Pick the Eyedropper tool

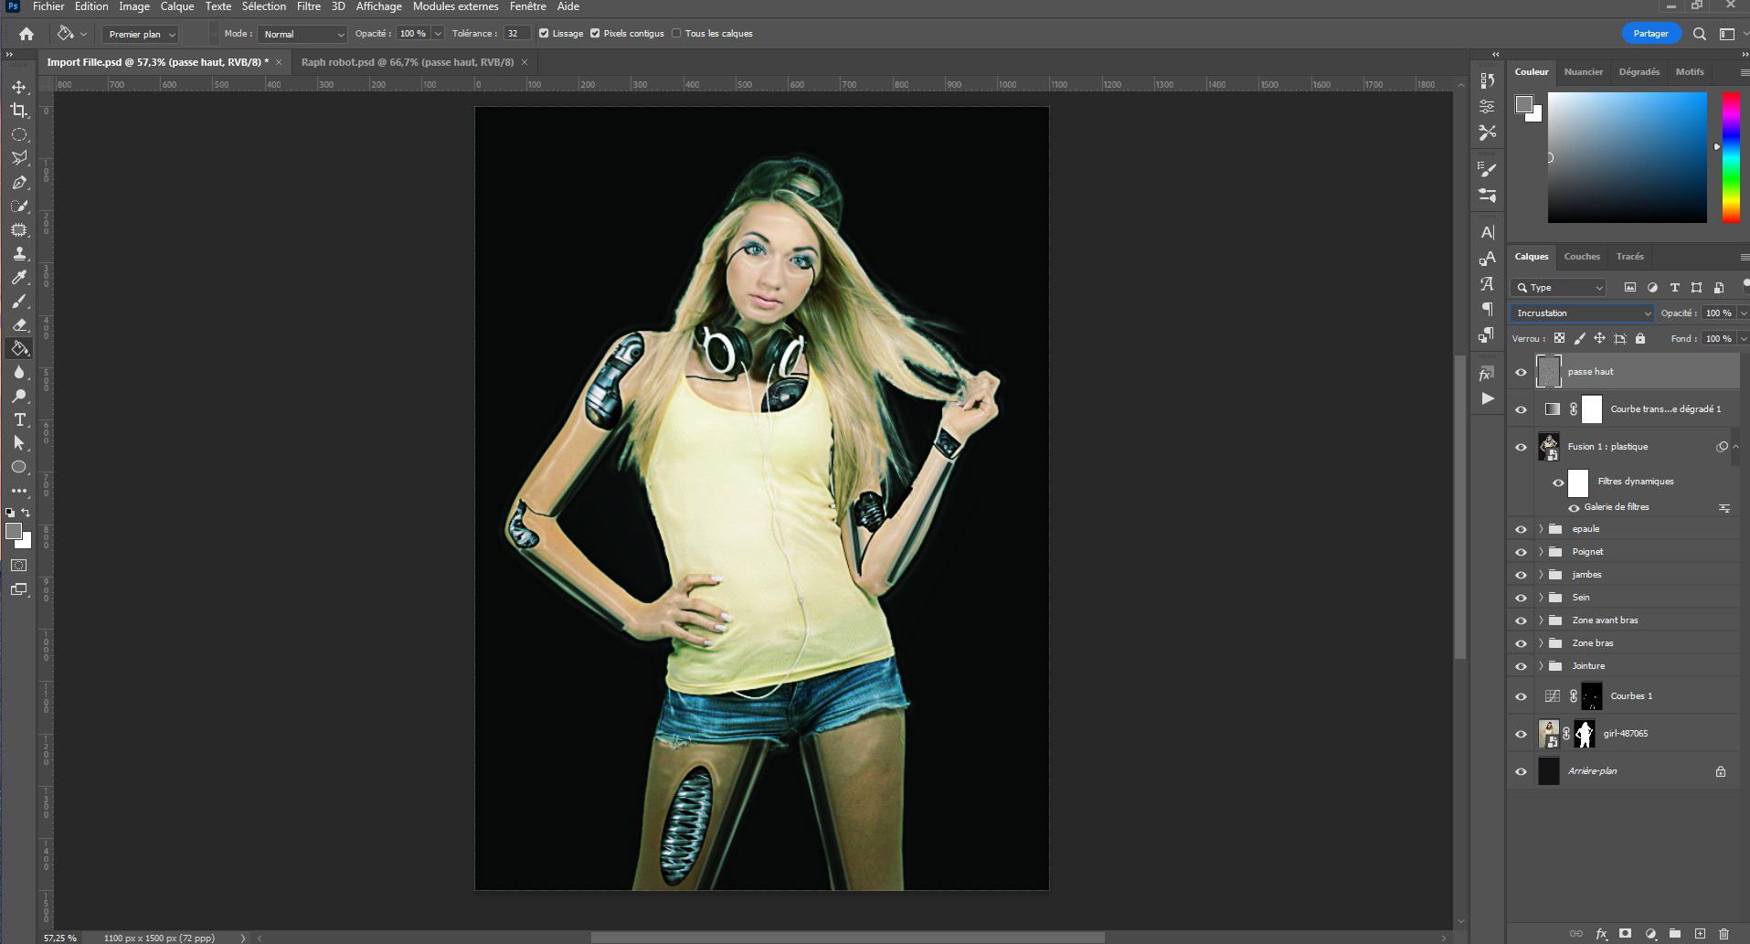[x=19, y=277]
